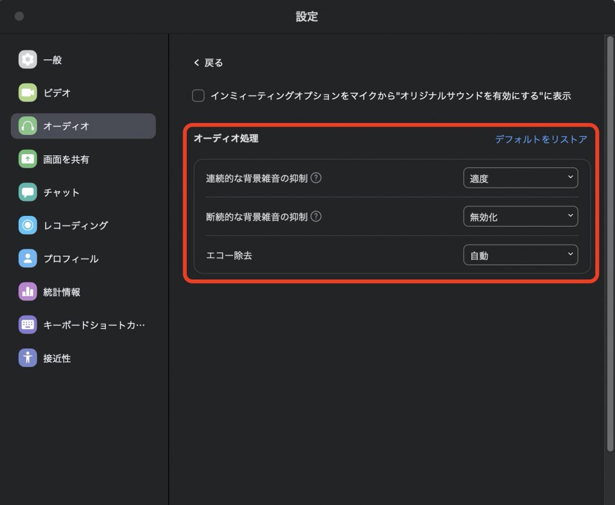
Task: Open the エコー除去 dropdown set to 自動
Action: 520,255
